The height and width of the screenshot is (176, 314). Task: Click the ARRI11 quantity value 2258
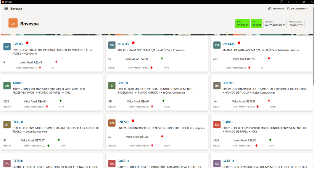[x=6, y=102]
